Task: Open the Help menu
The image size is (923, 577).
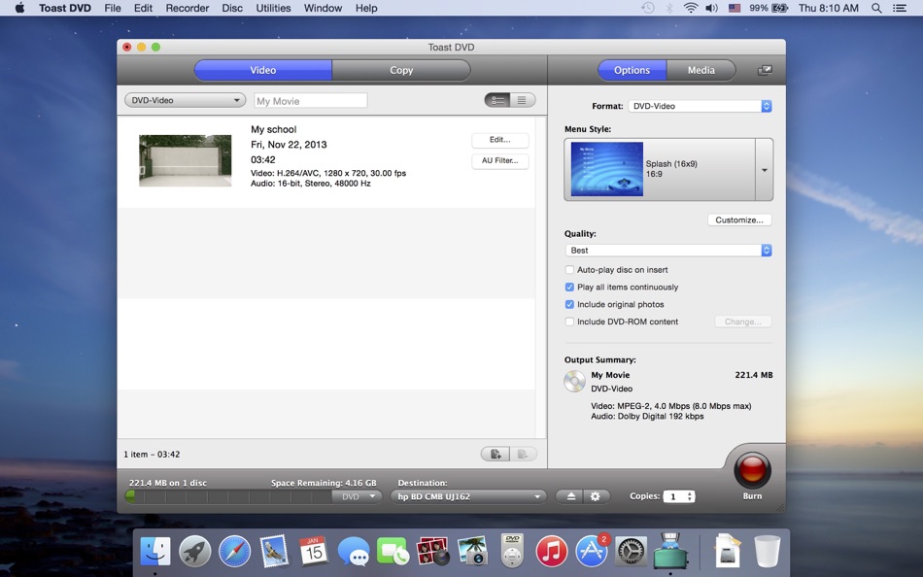Action: [366, 8]
